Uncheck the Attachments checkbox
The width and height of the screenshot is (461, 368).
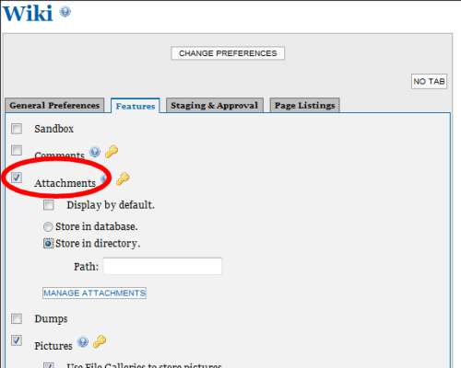pyautogui.click(x=17, y=178)
